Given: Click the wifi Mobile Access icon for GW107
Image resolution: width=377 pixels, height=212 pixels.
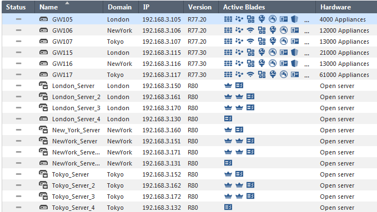Looking at the screenshot, I should pos(250,42).
